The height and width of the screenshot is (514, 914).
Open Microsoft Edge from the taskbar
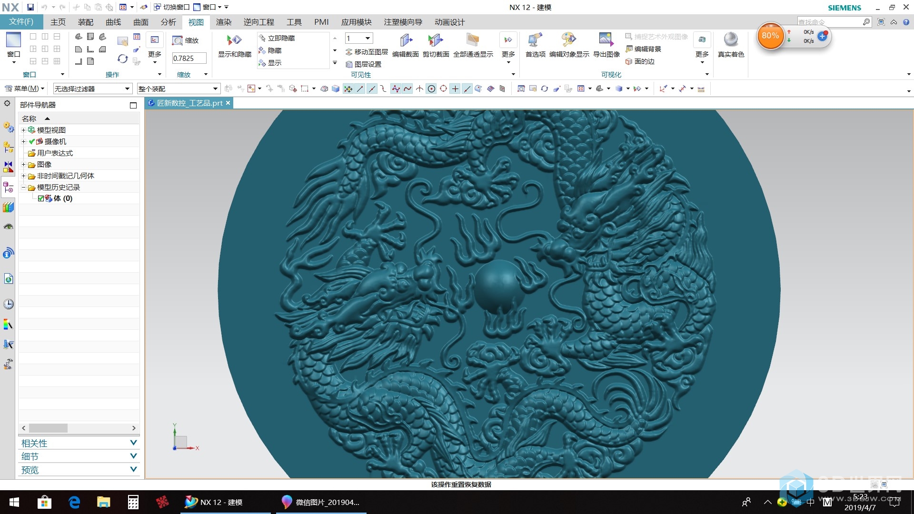tap(74, 502)
